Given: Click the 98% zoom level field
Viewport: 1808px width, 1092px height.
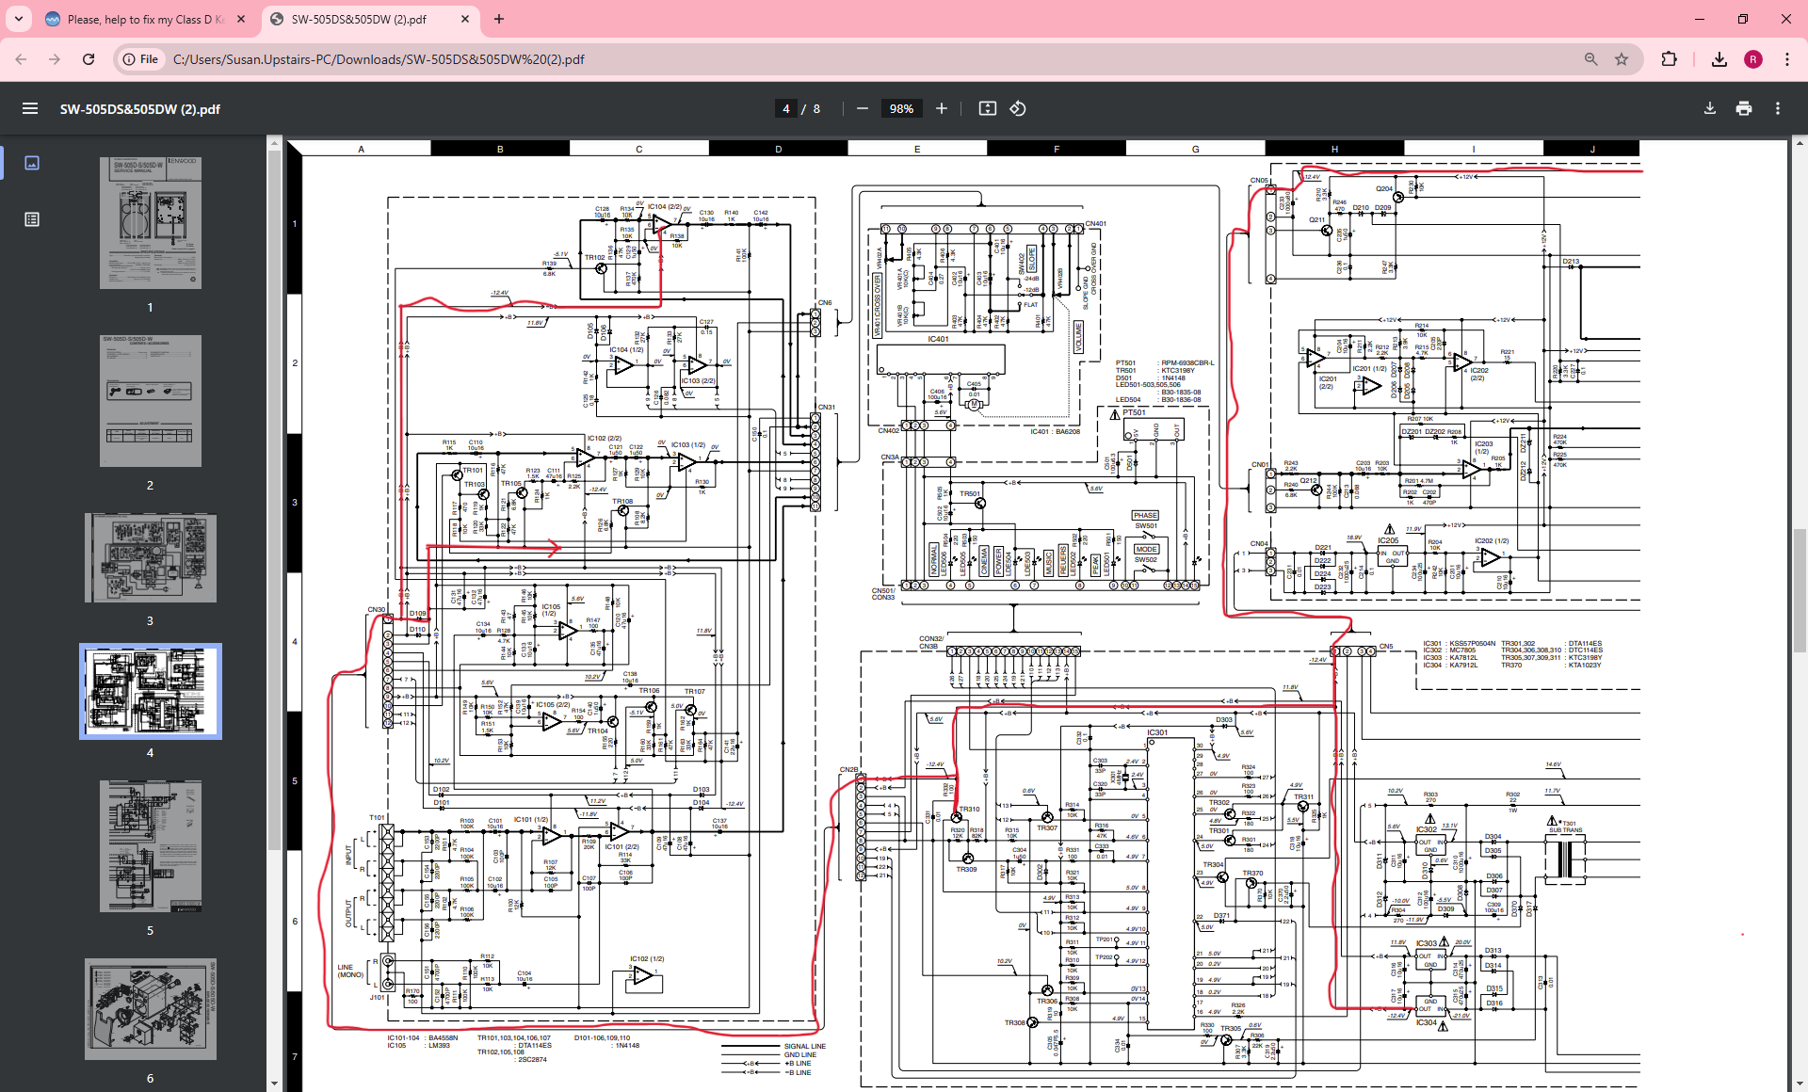Looking at the screenshot, I should pos(902,109).
